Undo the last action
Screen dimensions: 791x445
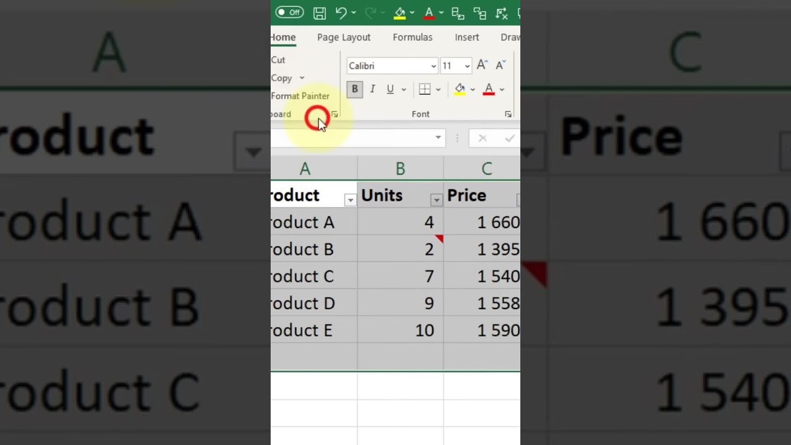click(x=341, y=12)
